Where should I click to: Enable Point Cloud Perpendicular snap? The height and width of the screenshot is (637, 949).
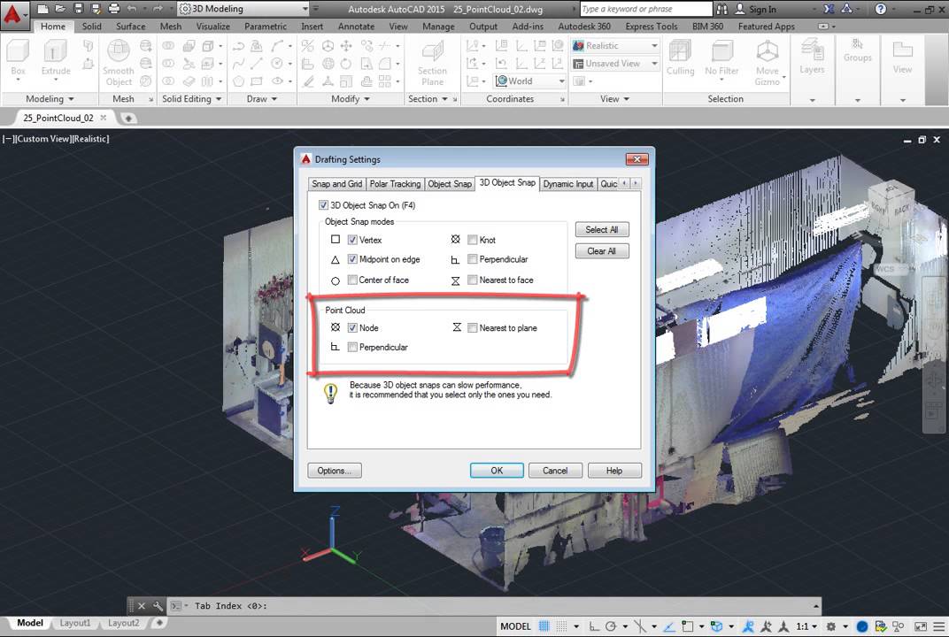[352, 347]
